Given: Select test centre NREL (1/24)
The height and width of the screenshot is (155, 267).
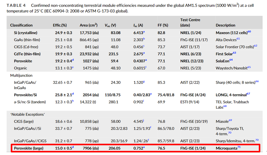Looking at the screenshot, I should pyautogui.click(x=191, y=33).
